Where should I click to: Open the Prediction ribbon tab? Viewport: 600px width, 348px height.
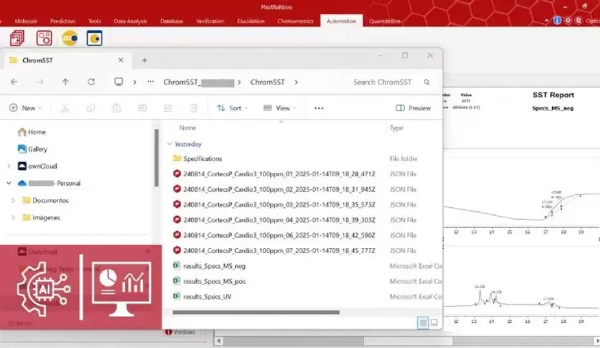(x=63, y=21)
